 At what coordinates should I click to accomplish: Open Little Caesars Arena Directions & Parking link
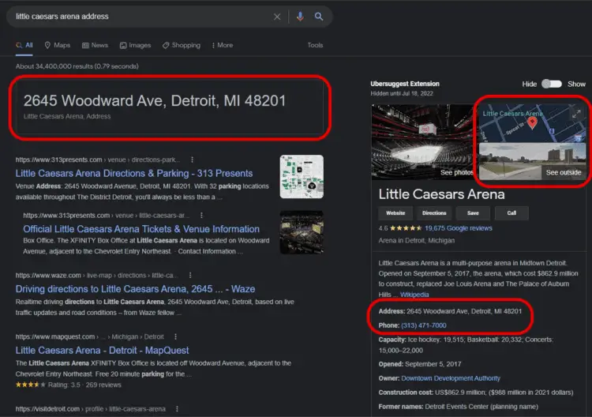point(134,174)
